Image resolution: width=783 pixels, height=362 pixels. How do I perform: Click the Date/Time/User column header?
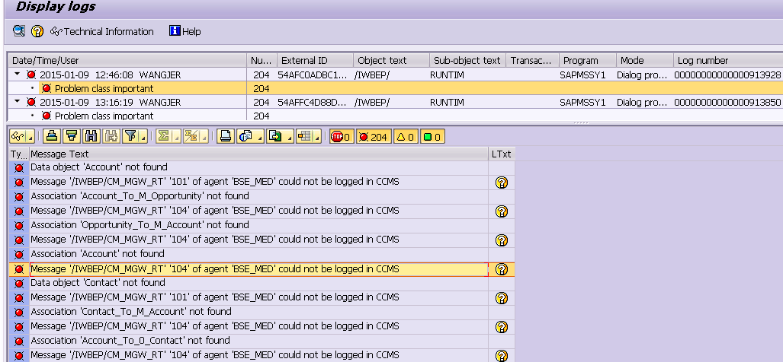(x=128, y=60)
